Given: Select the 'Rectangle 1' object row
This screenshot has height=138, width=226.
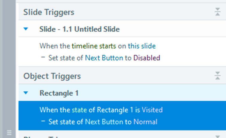Looking at the screenshot, I should (x=59, y=93).
